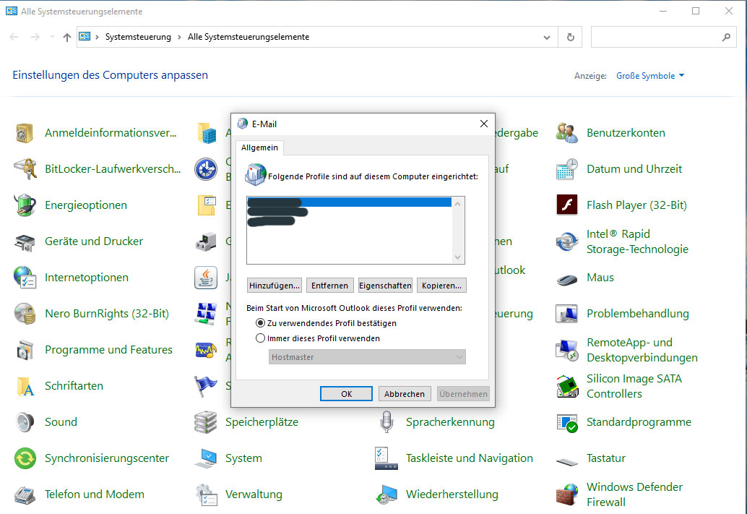Open the Nero BurnRights disc icon
Viewport: 747px width, 514px height.
[25, 314]
